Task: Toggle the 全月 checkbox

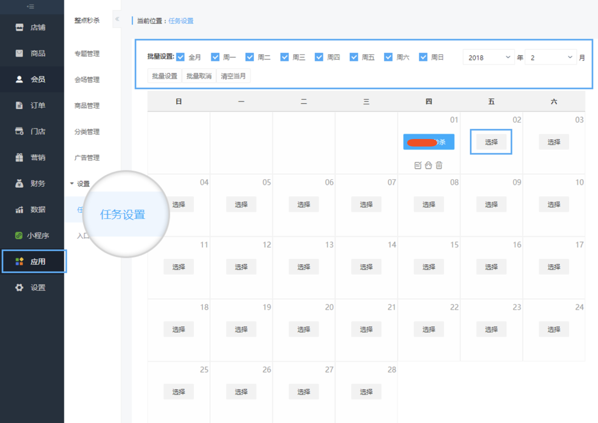Action: (x=181, y=57)
